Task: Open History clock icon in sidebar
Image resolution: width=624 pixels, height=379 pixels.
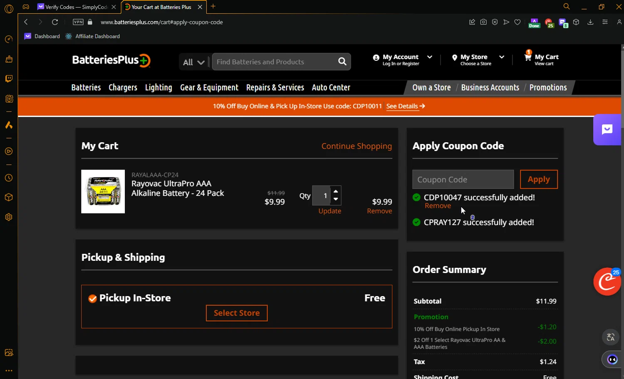Action: tap(9, 178)
